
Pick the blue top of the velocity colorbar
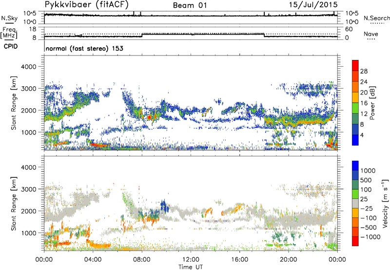355,166
